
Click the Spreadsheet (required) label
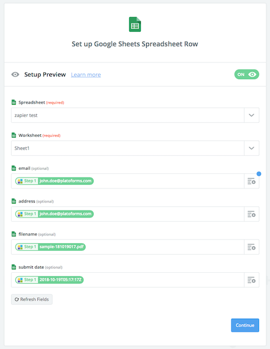pyautogui.click(x=41, y=102)
